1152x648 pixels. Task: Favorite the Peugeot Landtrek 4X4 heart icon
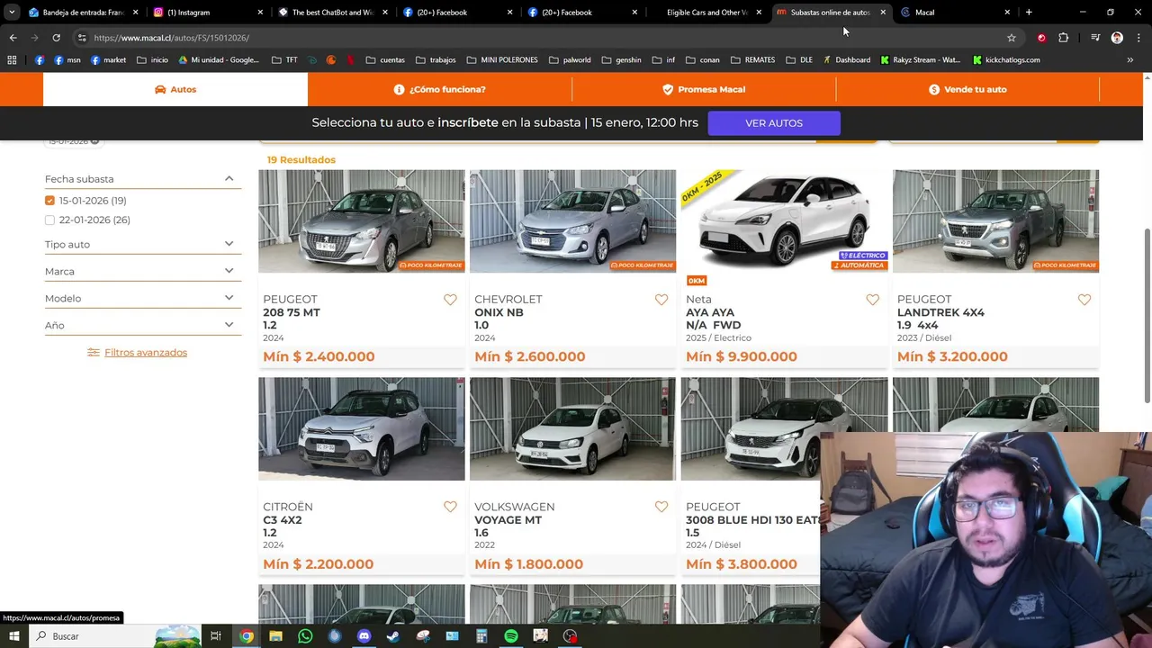point(1084,300)
